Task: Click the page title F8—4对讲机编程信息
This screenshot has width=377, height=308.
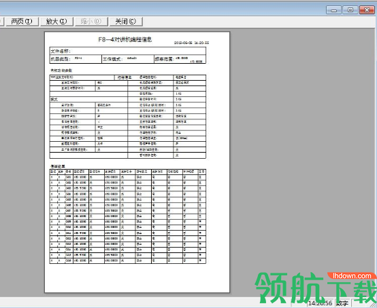Action: (x=125, y=39)
